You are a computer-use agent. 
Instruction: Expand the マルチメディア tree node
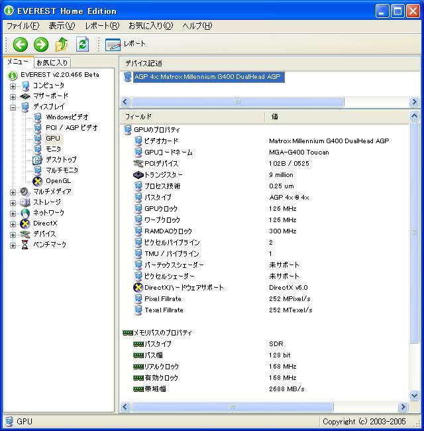click(13, 192)
